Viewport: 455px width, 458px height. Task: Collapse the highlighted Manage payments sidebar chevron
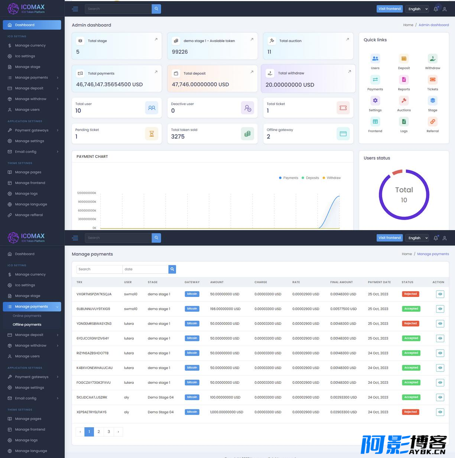[x=57, y=307]
